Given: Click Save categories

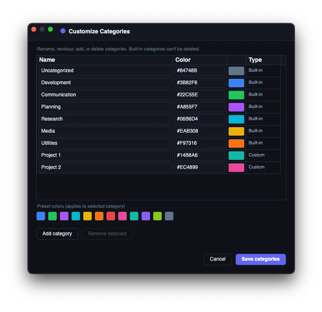Looking at the screenshot, I should click(261, 259).
